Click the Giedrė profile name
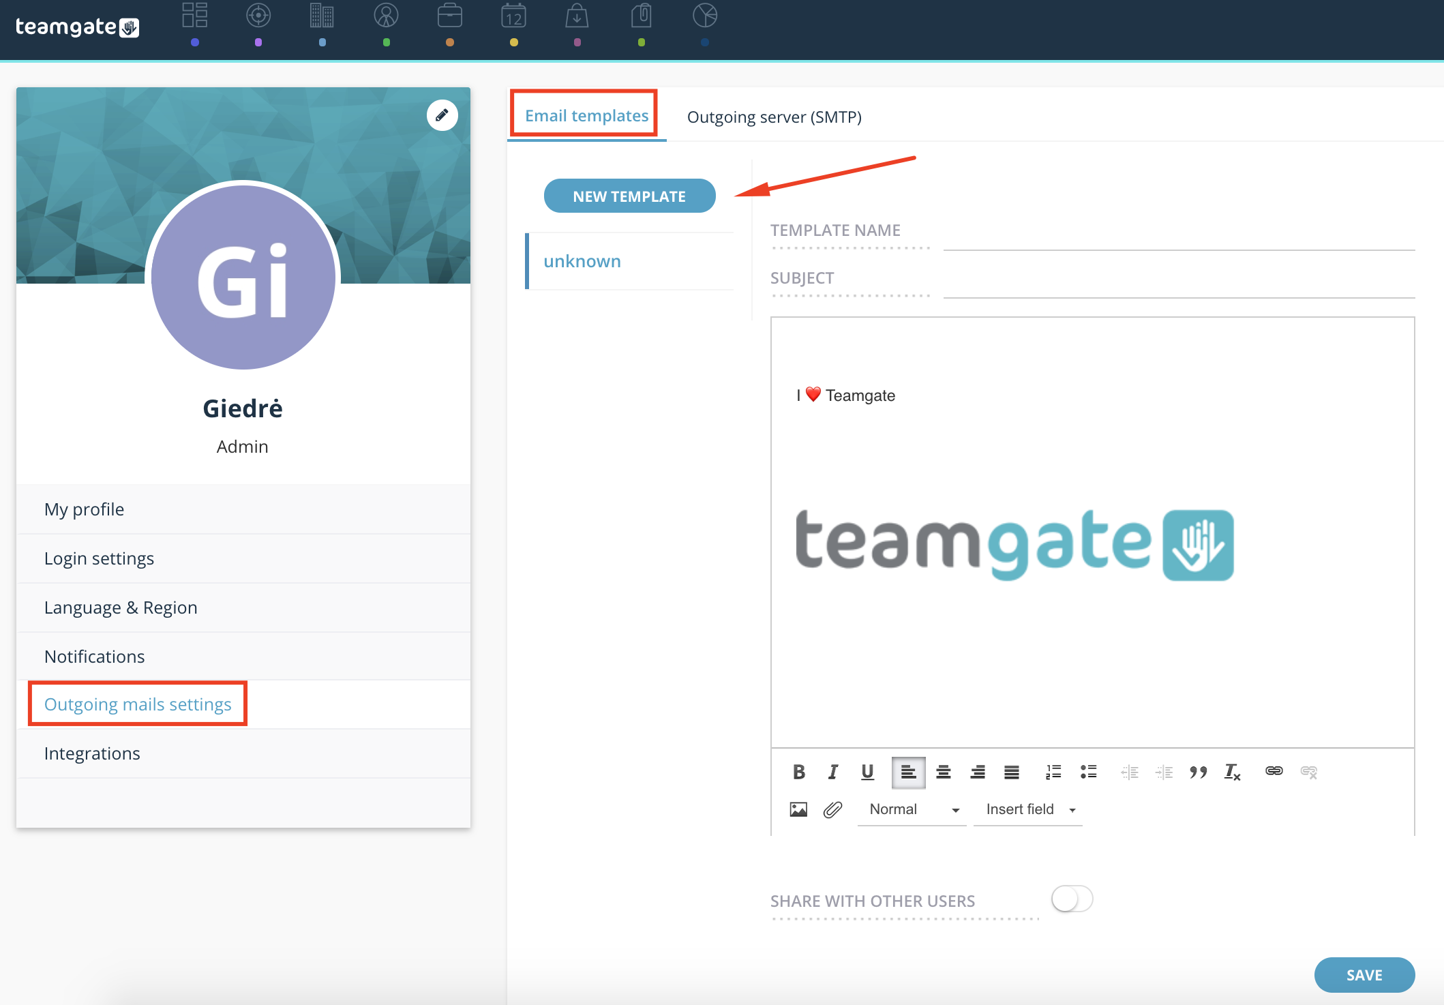1444x1005 pixels. click(x=243, y=408)
